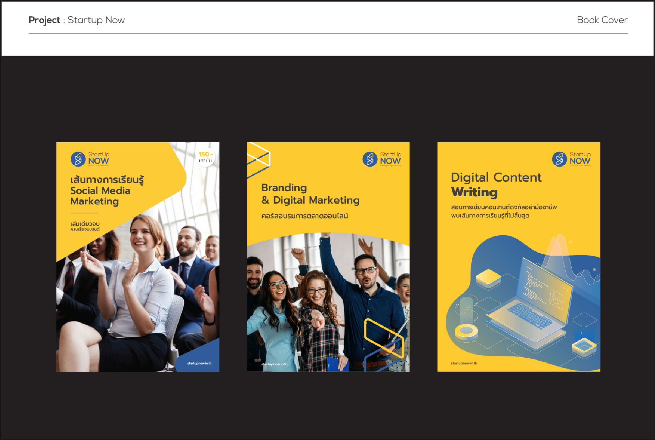Click the 'Digital Content Writing' title
The height and width of the screenshot is (440, 655).
[x=496, y=185]
